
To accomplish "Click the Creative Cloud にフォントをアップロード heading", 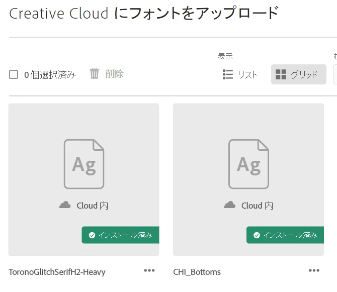I will pyautogui.click(x=144, y=13).
